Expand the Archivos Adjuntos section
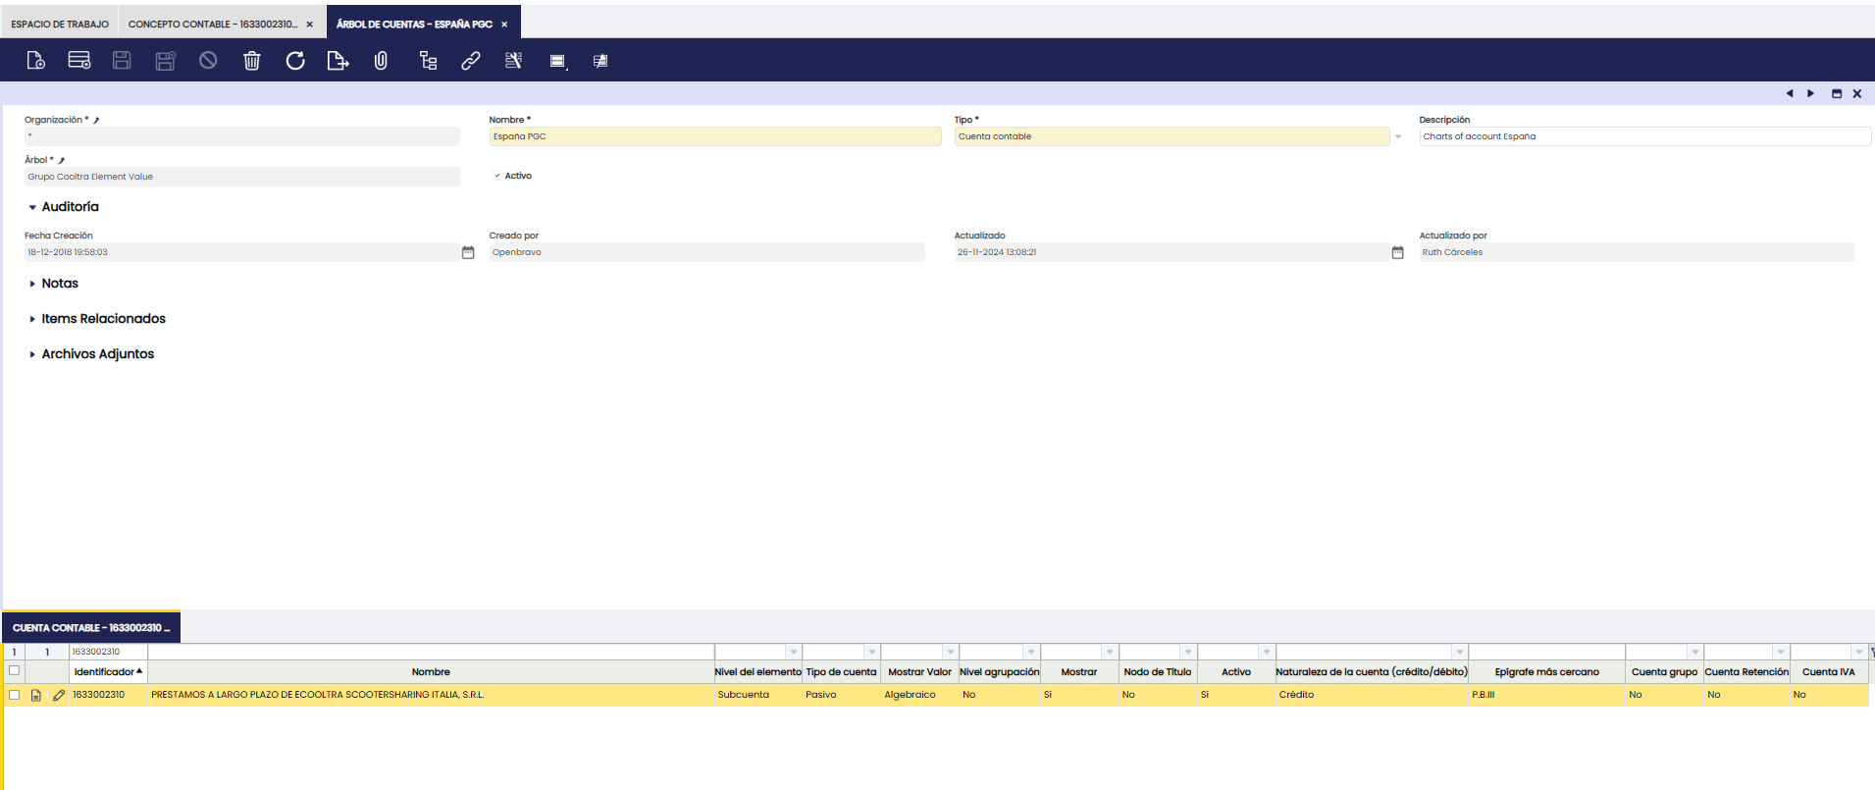 pos(97,354)
